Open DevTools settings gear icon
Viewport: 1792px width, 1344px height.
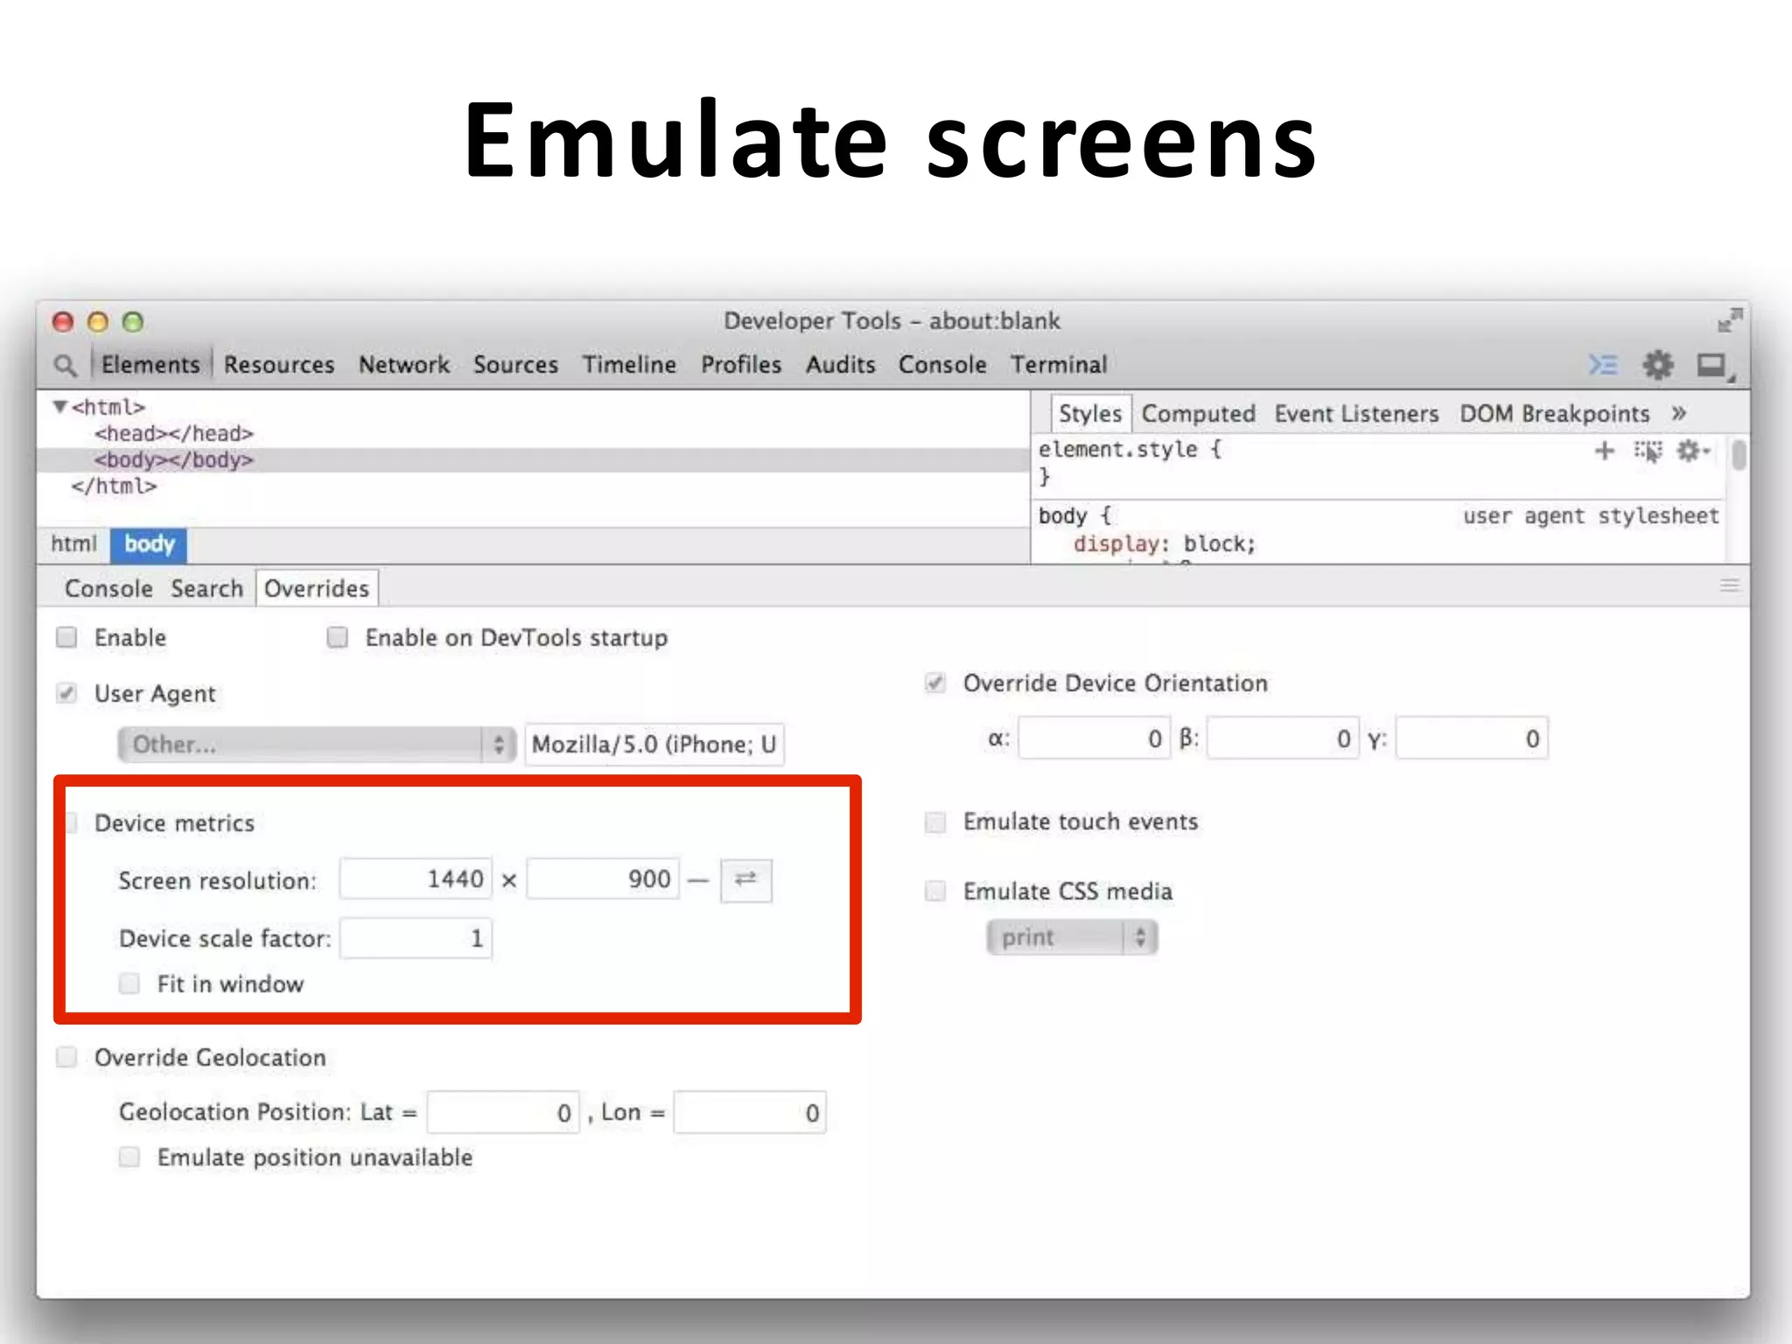point(1657,365)
